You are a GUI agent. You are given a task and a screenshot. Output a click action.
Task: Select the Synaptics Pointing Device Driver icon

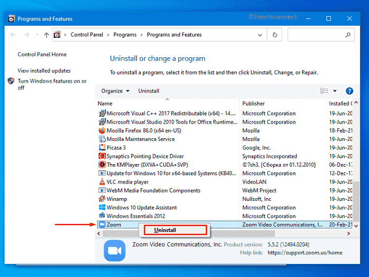coord(102,156)
